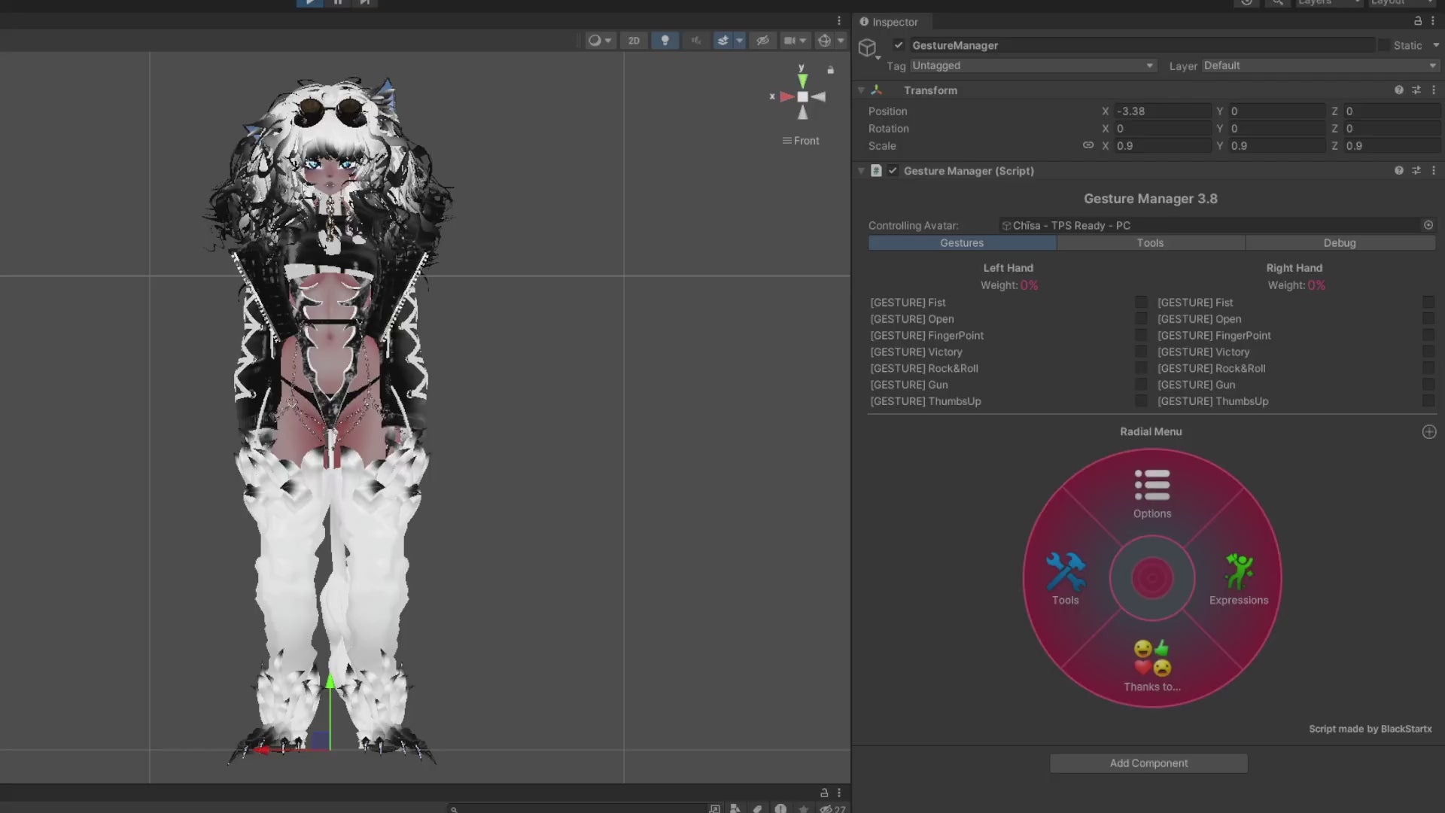Open Tools in the radial menu
The height and width of the screenshot is (813, 1445).
[x=1065, y=578]
